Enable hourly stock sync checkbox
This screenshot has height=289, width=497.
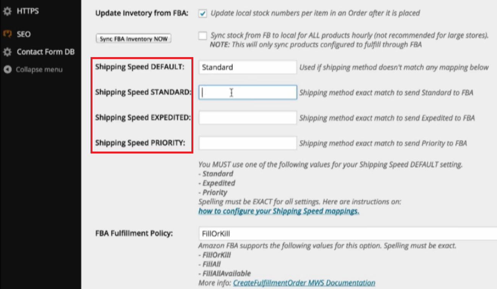tap(202, 36)
